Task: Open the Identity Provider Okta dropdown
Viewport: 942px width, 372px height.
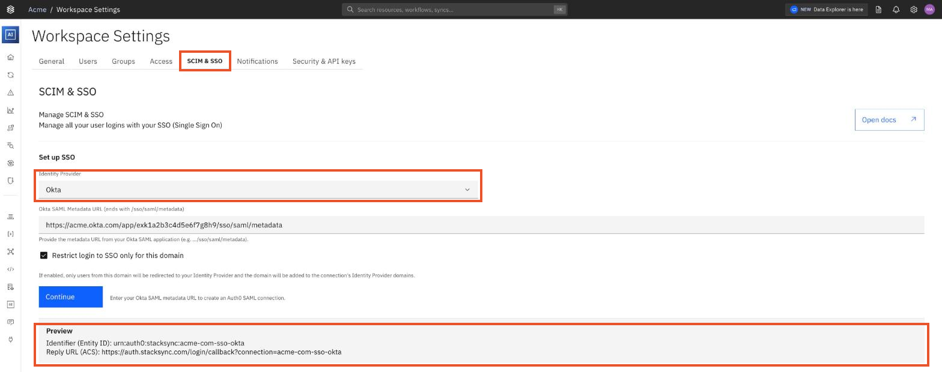Action: click(x=258, y=190)
